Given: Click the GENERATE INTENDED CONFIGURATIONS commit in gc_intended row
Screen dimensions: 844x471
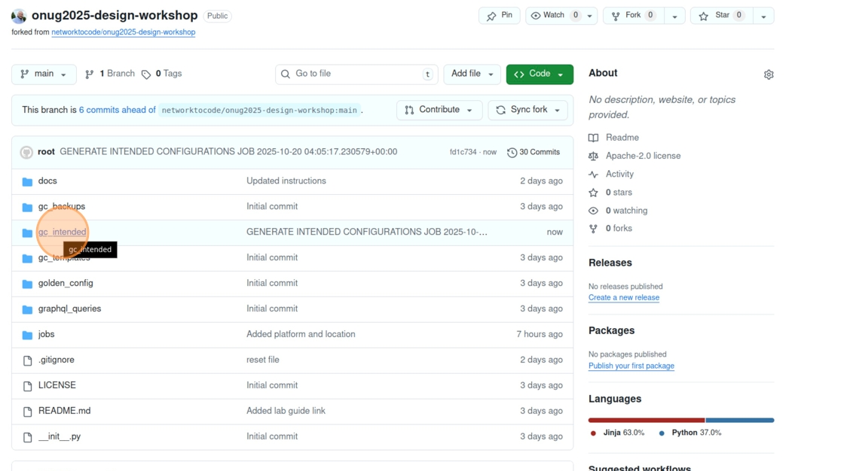Looking at the screenshot, I should [367, 232].
